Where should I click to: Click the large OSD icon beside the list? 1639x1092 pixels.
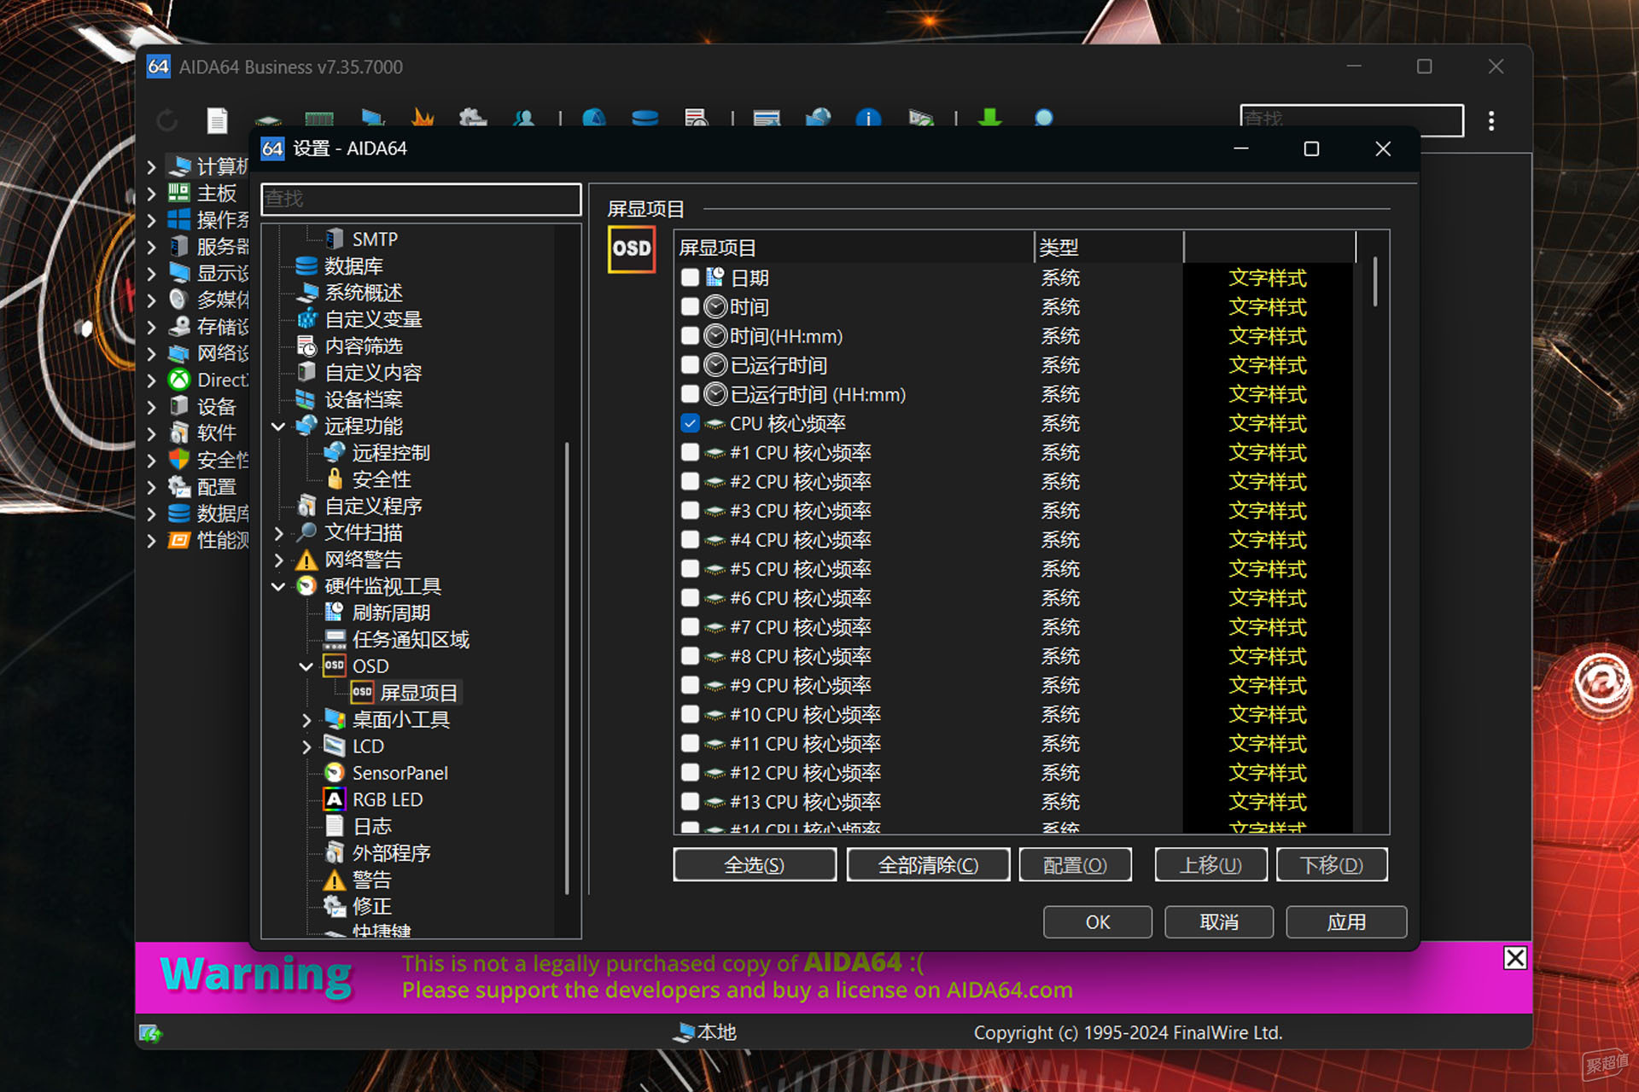coord(632,249)
